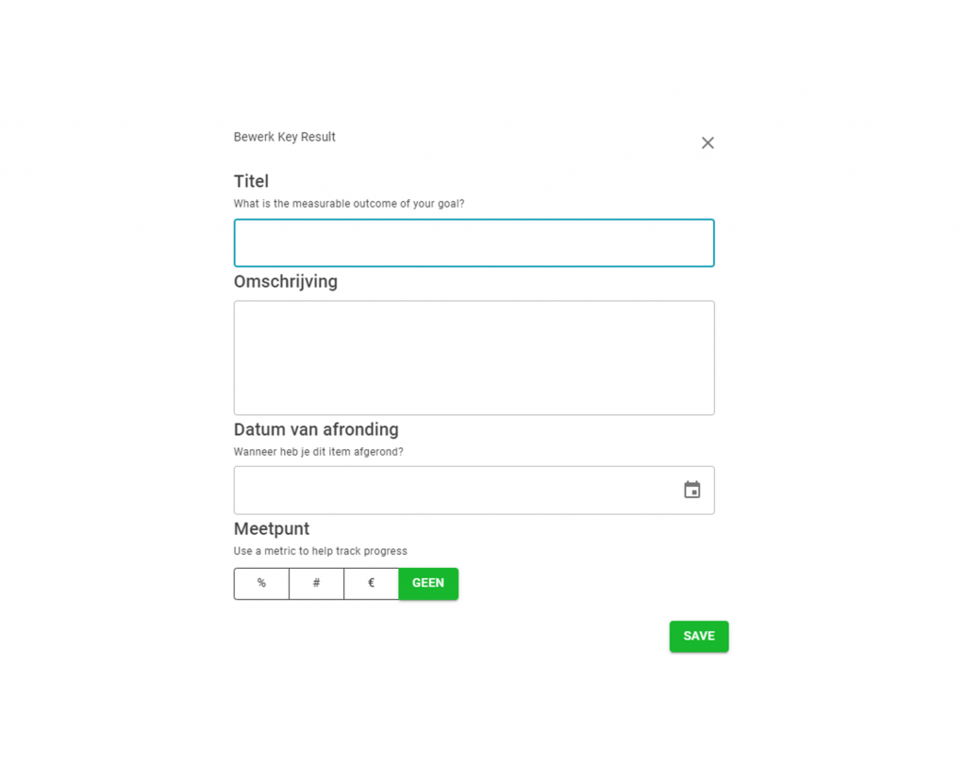The image size is (966, 781).
Task: Click the Datum van afronding input
Action: [474, 490]
